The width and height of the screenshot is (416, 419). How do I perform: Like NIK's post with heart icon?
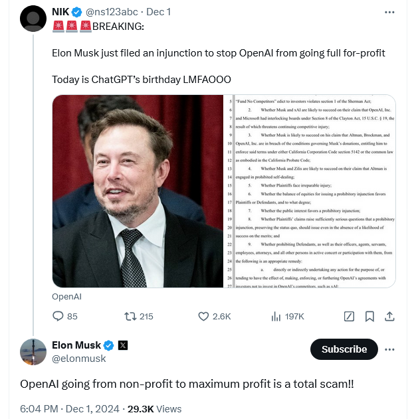[204, 316]
